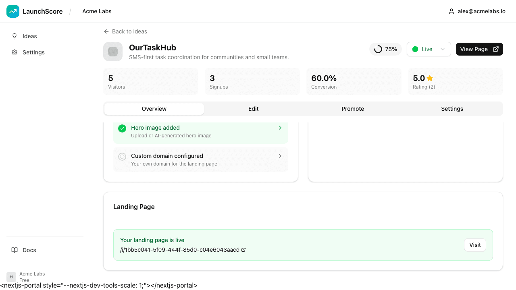Open the Live status dropdown
This screenshot has height=290, width=516.
click(429, 49)
